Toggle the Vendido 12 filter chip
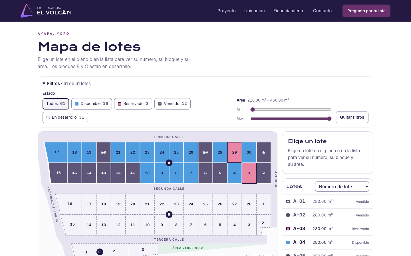 coord(172,104)
